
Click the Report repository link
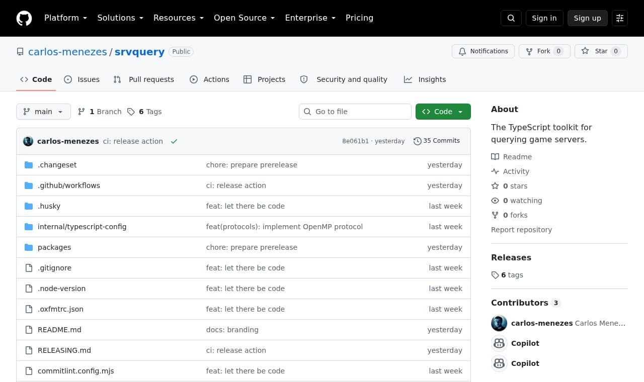click(521, 230)
